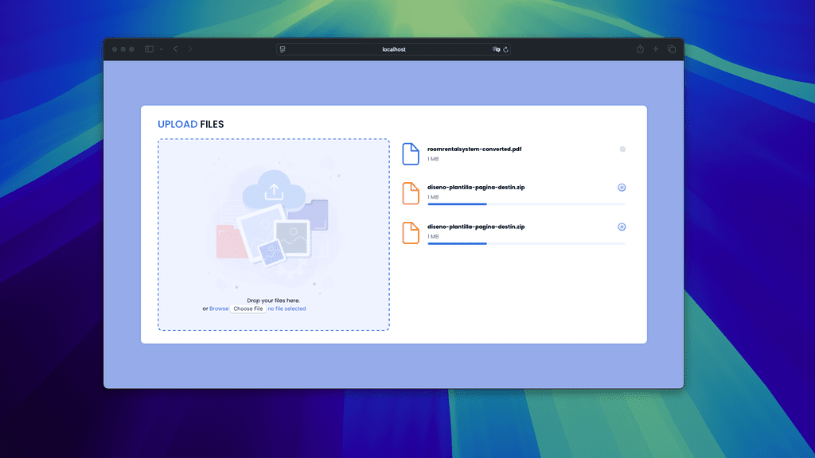Click the last row's orange zip icon

coord(411,233)
